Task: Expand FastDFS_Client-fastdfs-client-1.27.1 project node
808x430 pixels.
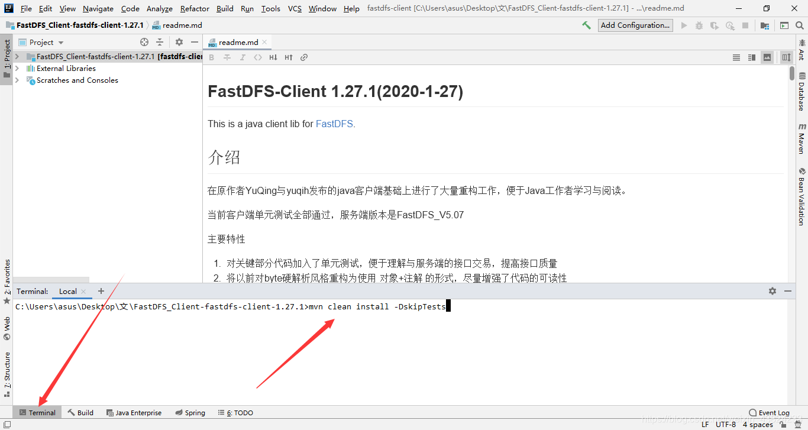Action: [x=17, y=57]
